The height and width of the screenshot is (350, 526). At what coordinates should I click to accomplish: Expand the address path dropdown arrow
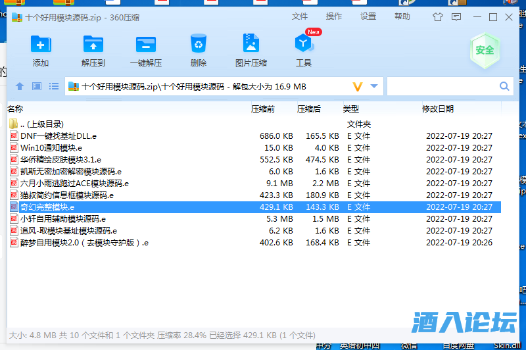374,86
